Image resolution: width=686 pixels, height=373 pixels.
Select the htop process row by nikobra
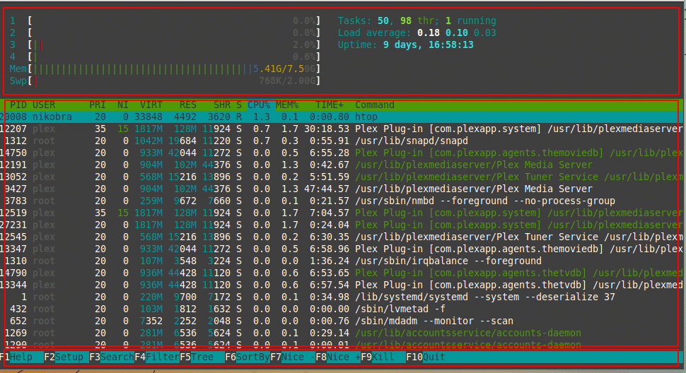(x=342, y=117)
